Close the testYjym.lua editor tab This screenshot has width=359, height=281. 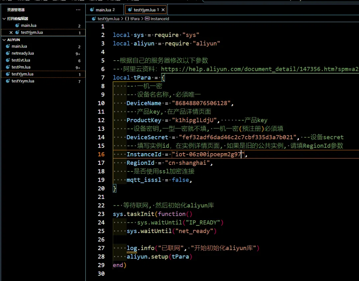point(163,10)
